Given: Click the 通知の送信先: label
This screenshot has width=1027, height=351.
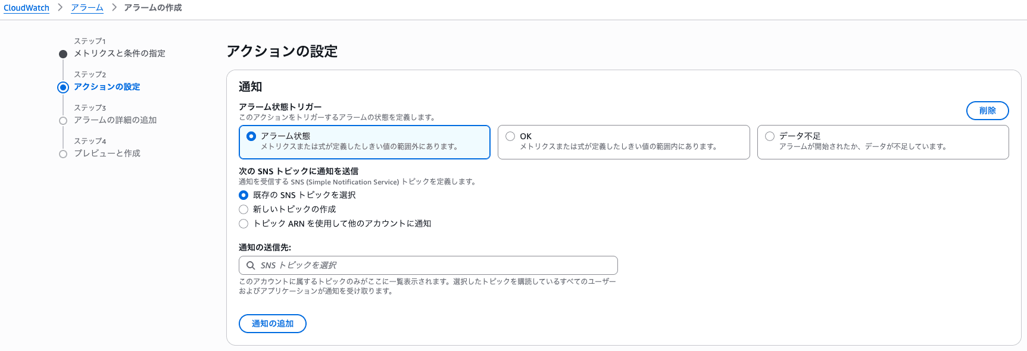Looking at the screenshot, I should coord(265,247).
